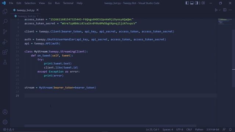Click line number 25 in gutter
The height and width of the screenshot is (132, 235).
17,95
